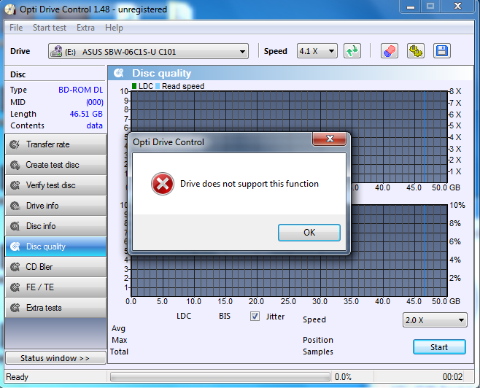Select the Verify test disc item
480x388 pixels.
[x=55, y=185]
